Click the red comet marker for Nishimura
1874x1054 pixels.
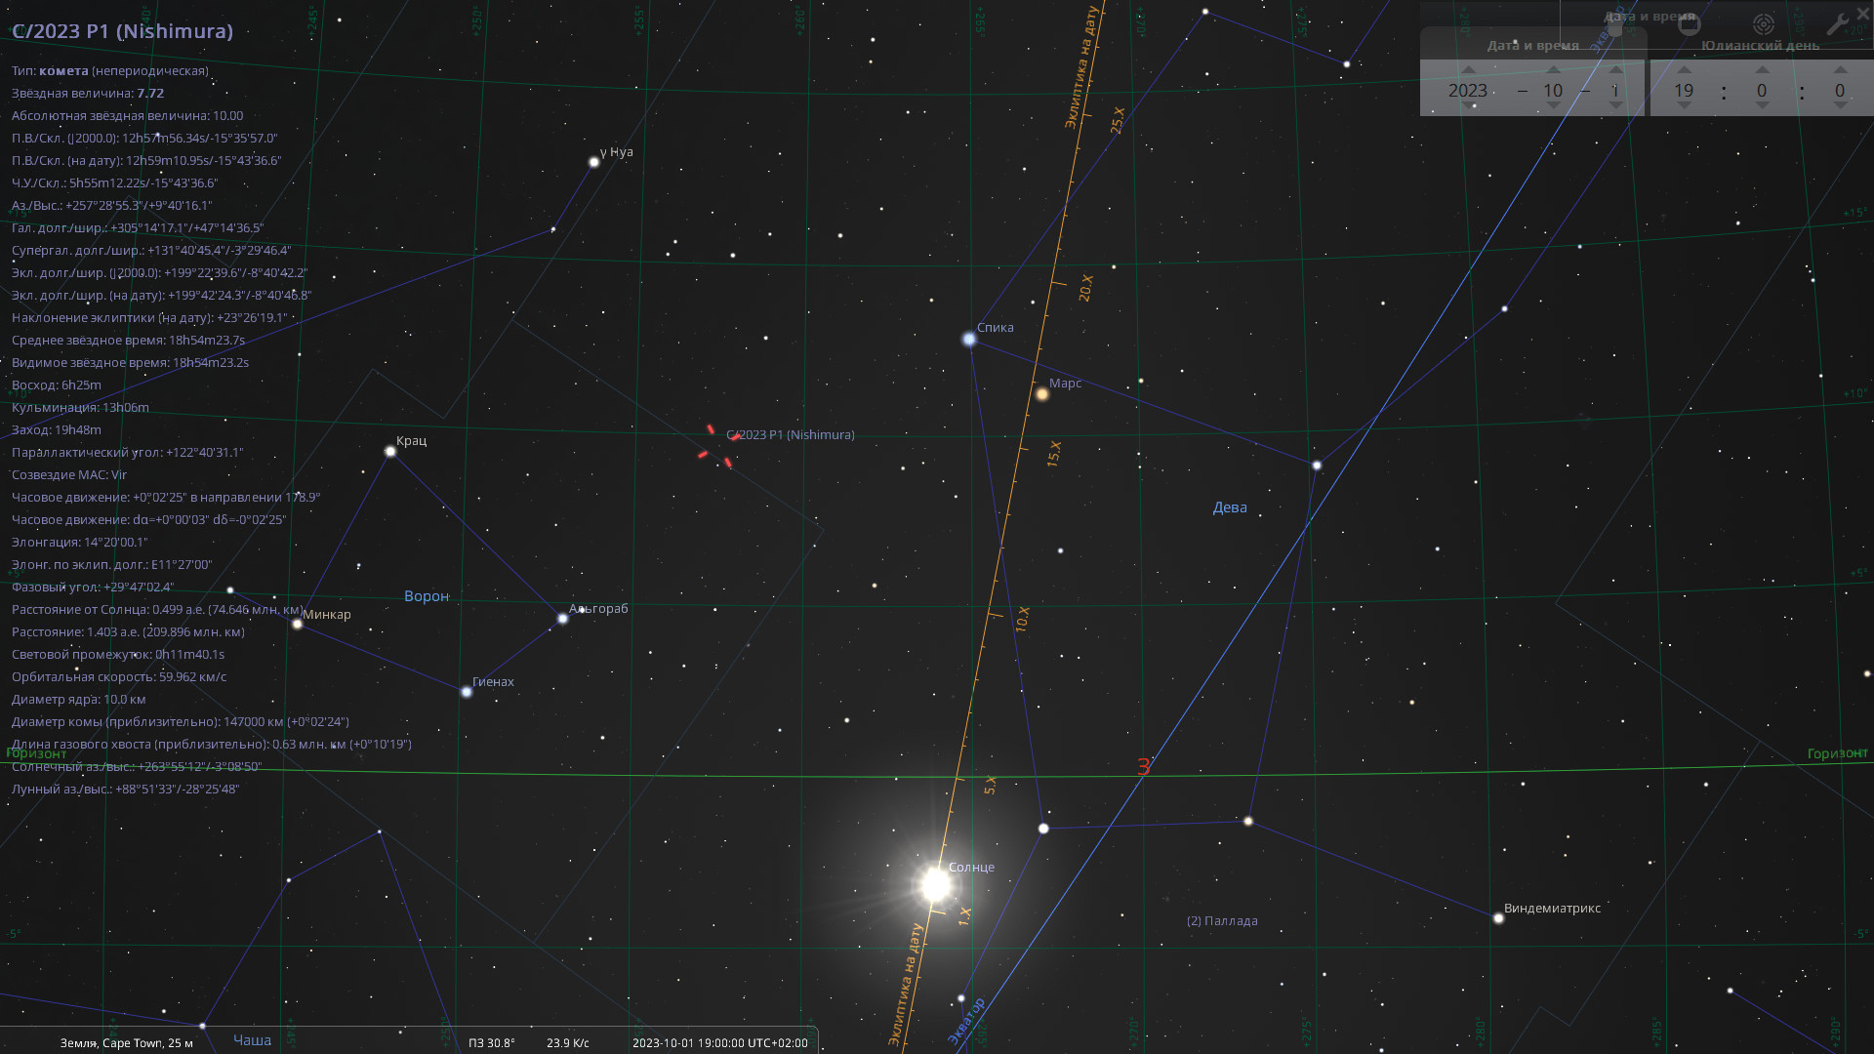(718, 446)
